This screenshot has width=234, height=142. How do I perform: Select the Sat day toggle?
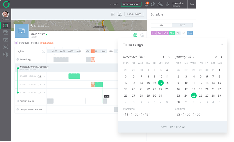pyautogui.click(x=184, y=33)
